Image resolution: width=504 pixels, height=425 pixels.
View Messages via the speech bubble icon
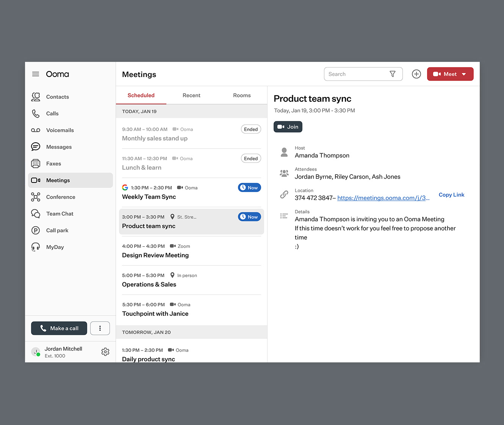(36, 147)
